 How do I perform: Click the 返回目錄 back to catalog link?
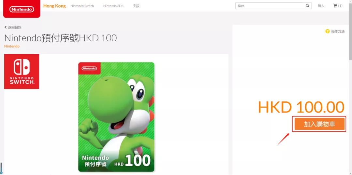coord(15,27)
